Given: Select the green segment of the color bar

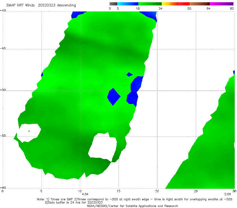Looking at the screenshot, I should 150,4.
